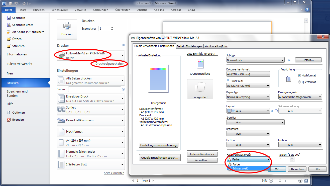Open the Datei tab
The image size is (330, 186).
pyautogui.click(x=9, y=10)
